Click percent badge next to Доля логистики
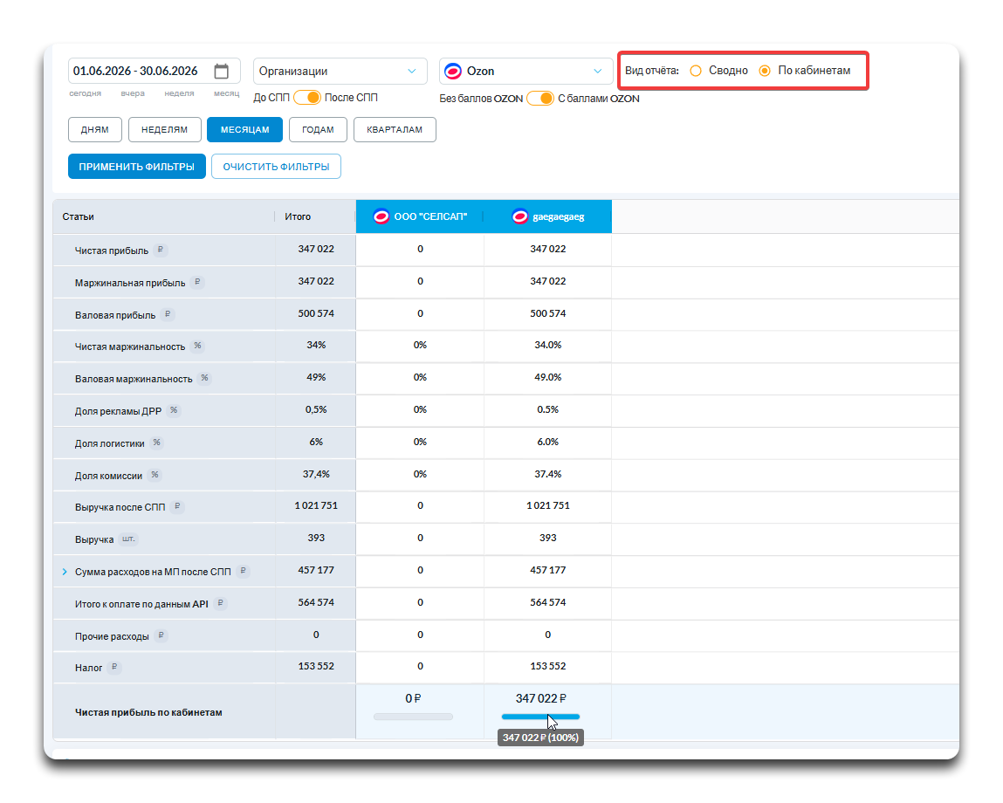Viewport: 1003px width, 803px height. tap(157, 443)
